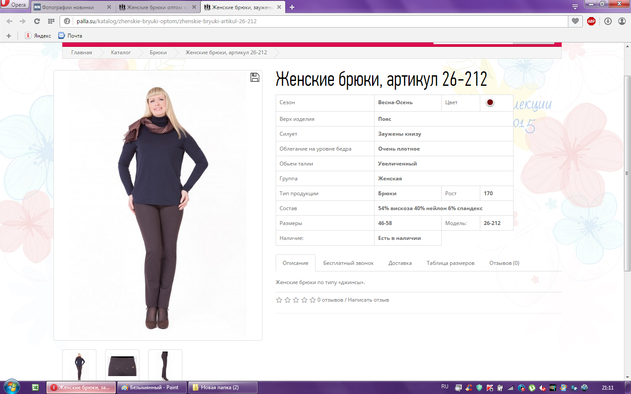Click the page vertical scrollbar
Screen dimensions: 631x394
pos(627,173)
